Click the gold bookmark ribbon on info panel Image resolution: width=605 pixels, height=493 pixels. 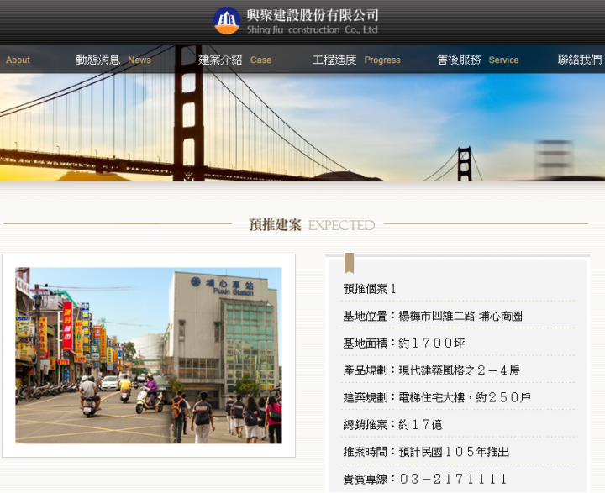pos(350,263)
